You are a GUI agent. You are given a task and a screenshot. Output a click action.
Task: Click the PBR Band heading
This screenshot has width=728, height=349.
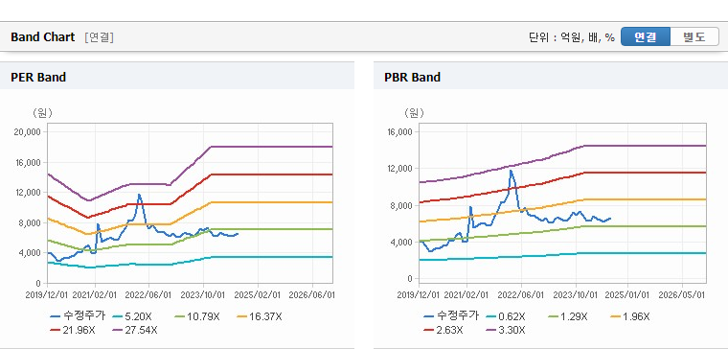click(x=412, y=77)
